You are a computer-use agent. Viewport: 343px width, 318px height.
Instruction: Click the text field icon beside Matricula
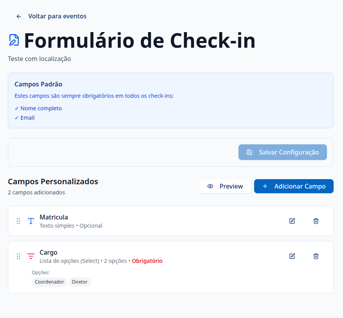pyautogui.click(x=31, y=221)
